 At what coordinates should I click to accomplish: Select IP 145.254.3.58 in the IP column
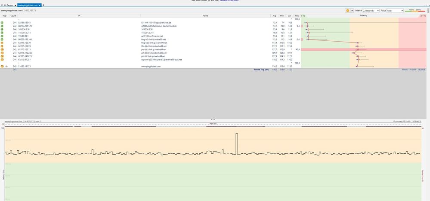[x=24, y=29]
